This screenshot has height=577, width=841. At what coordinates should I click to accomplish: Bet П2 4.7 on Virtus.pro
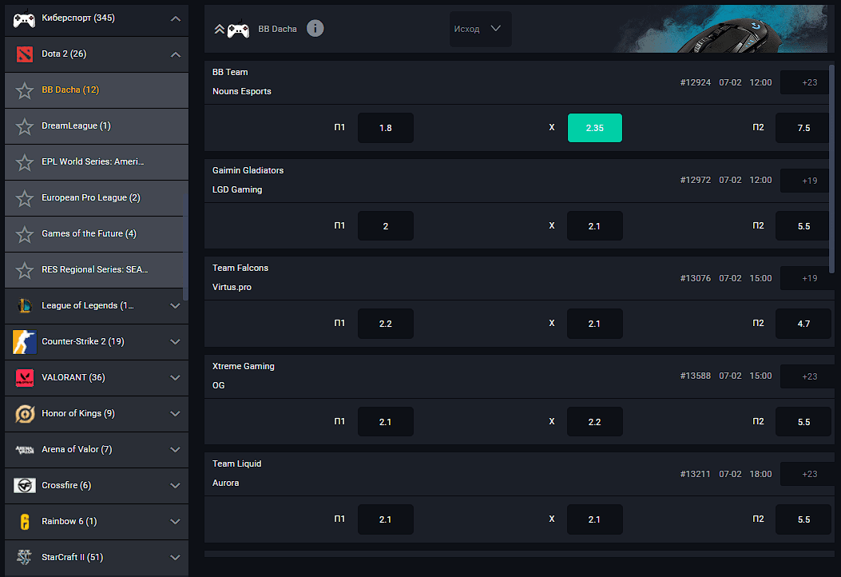tap(803, 324)
